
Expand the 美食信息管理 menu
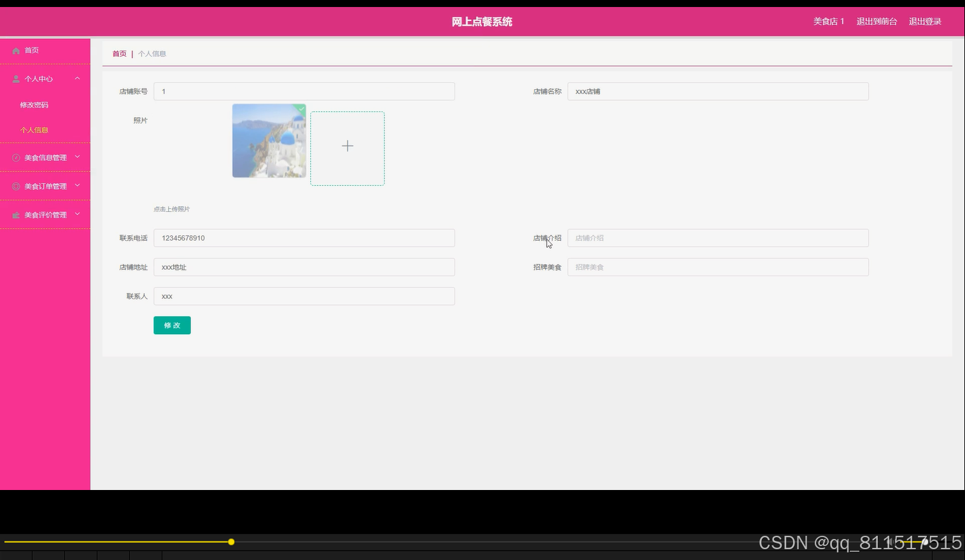tap(77, 157)
